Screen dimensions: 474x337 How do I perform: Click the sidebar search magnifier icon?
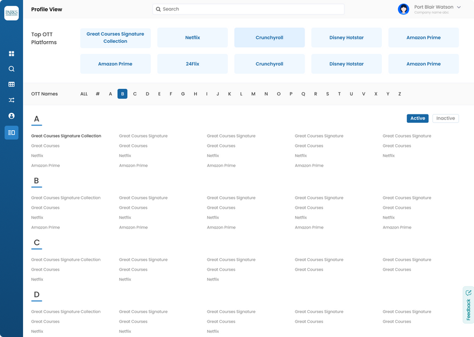click(12, 69)
